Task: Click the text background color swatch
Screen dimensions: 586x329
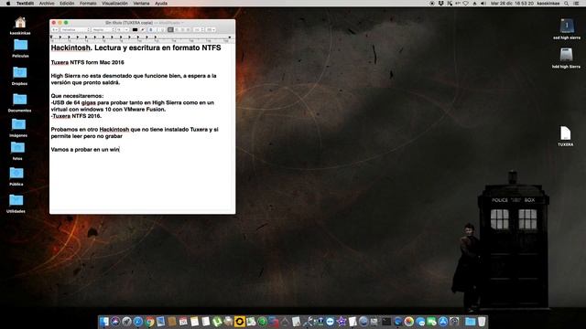Action: pyautogui.click(x=143, y=30)
